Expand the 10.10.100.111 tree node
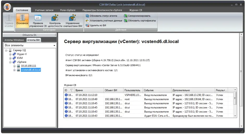The image size is (246, 134). click(x=14, y=66)
